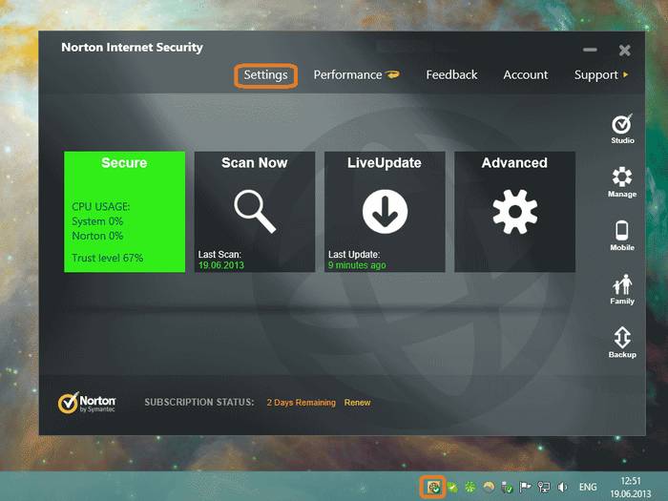
Task: Open the Performance menu item
Action: tap(347, 75)
